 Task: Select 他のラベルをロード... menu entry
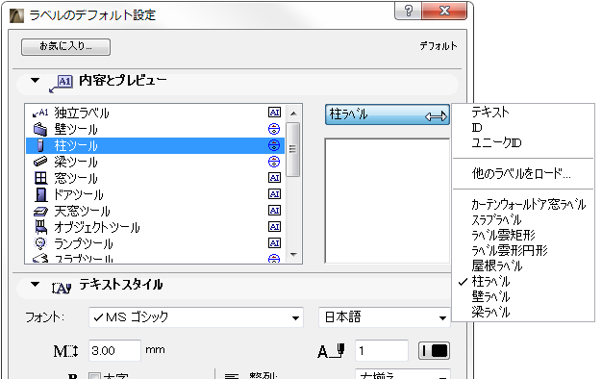(521, 173)
